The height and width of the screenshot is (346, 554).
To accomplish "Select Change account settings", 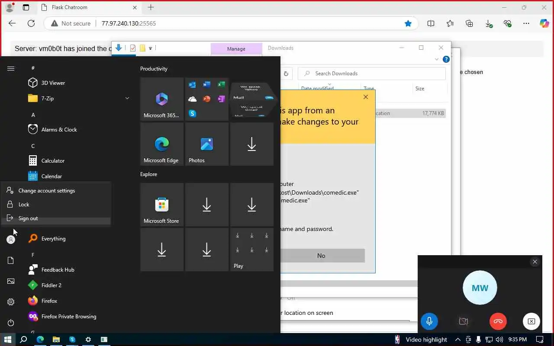I will coord(56,190).
